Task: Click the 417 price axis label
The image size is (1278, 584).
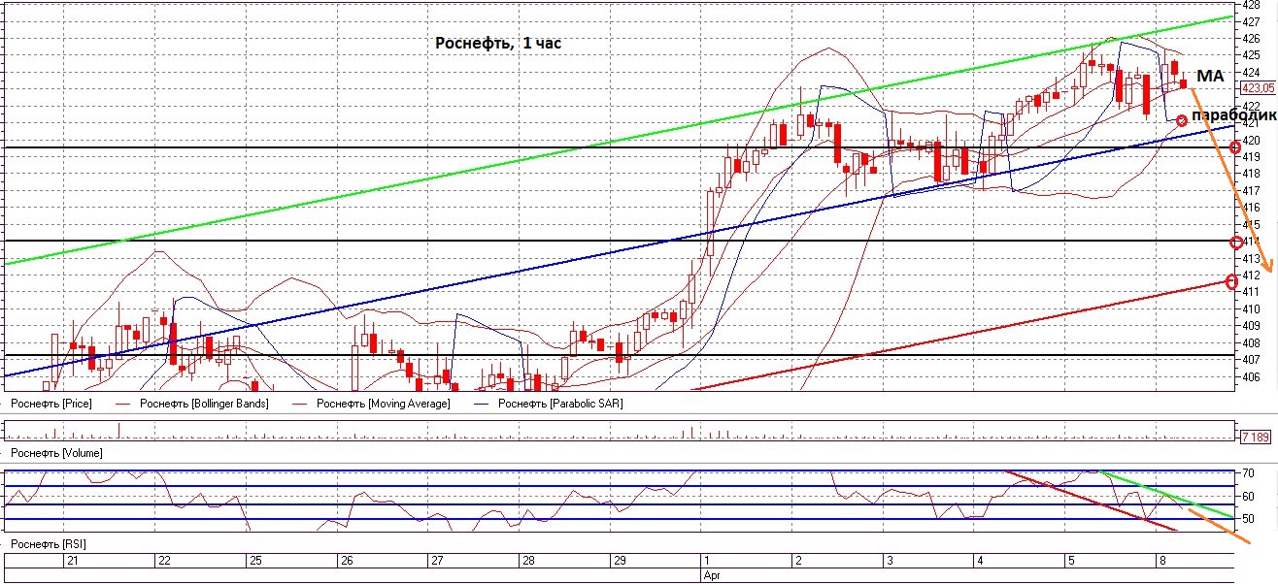Action: tap(1251, 190)
